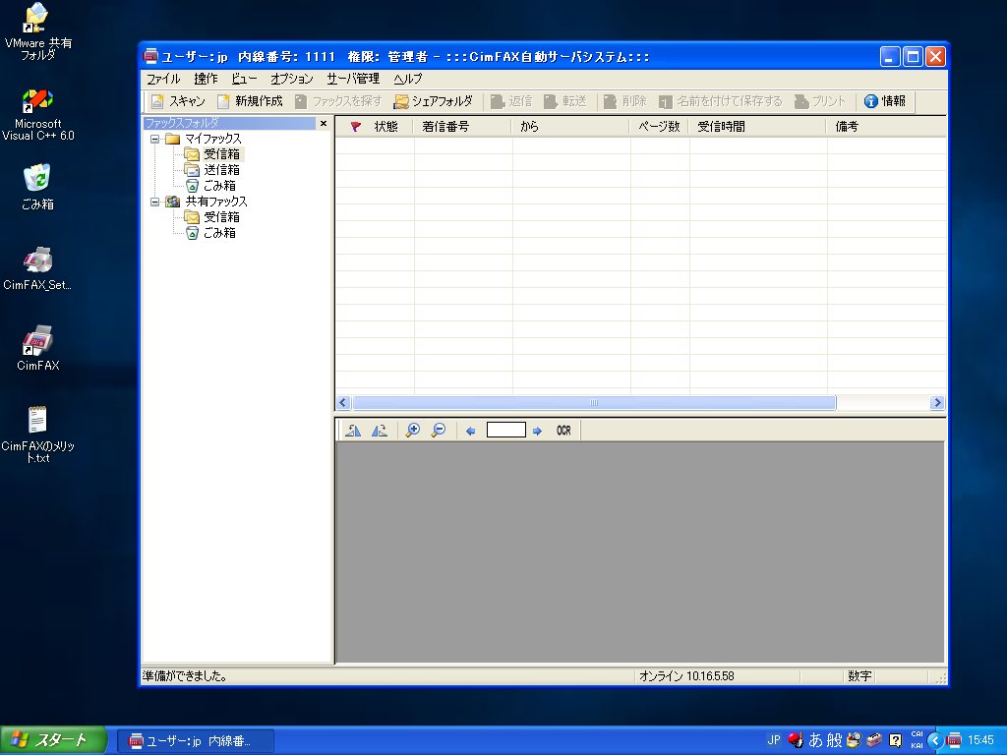Open the ビュー menu
Viewport: 1007px width, 755px height.
pyautogui.click(x=244, y=79)
